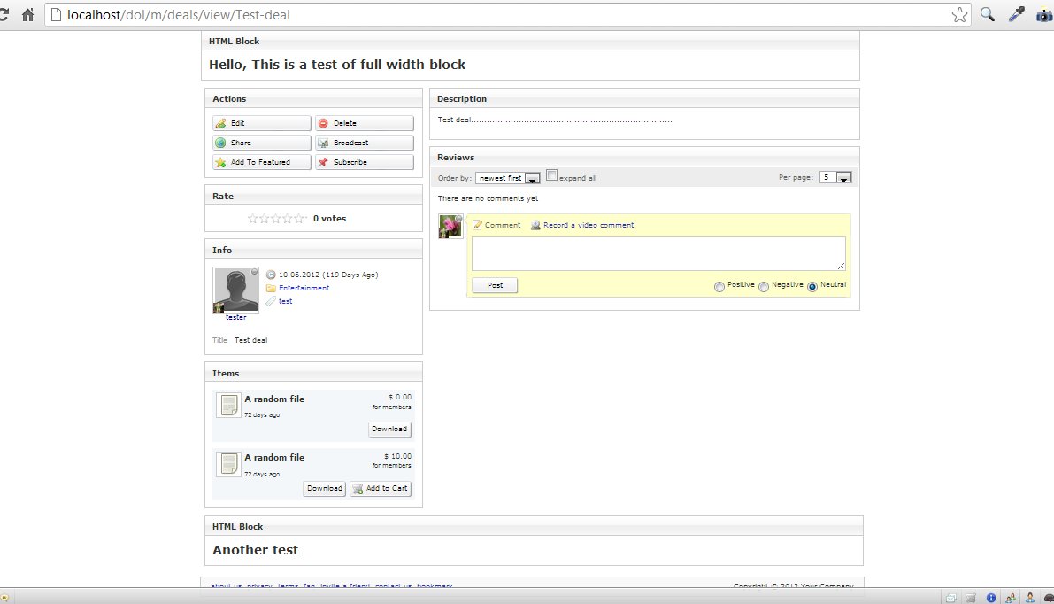Click the Edit action button
Viewport: 1054px width, 604px height.
pos(261,123)
